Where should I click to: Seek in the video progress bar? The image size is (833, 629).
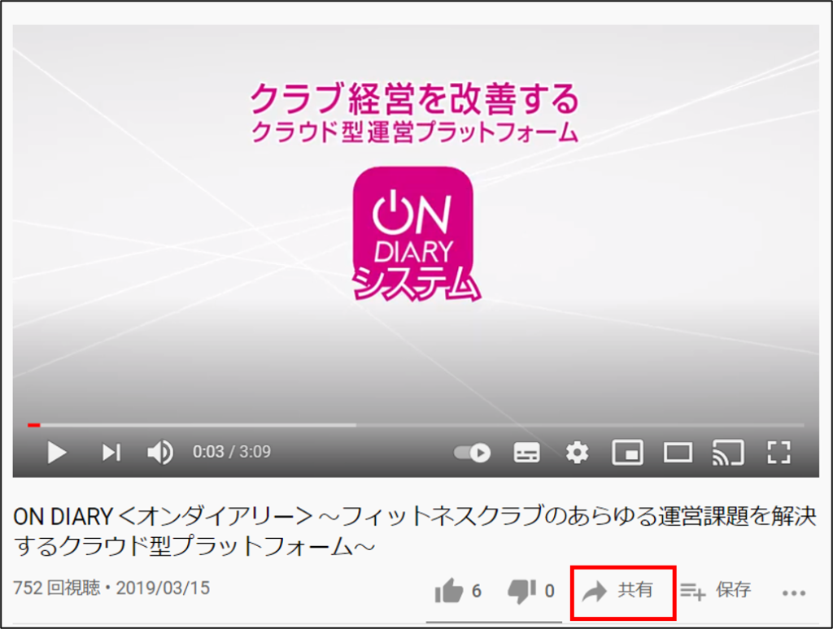(x=416, y=425)
